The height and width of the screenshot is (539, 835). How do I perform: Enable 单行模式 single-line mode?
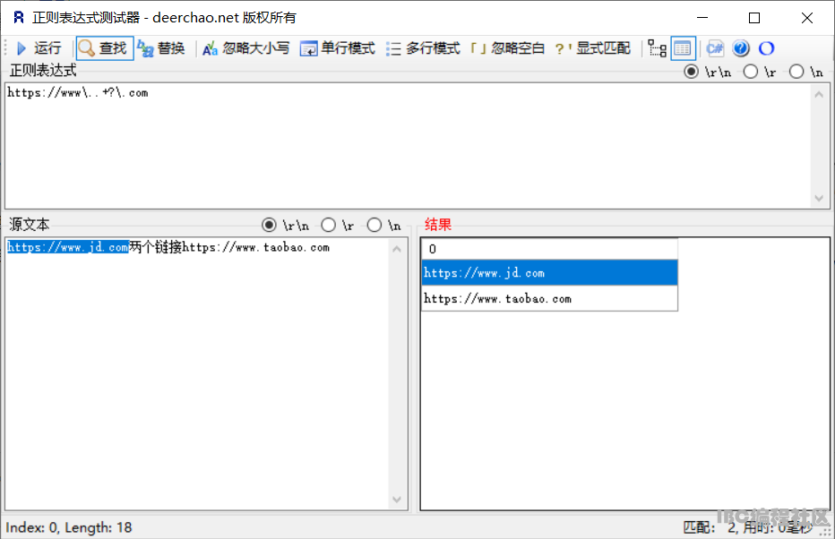click(x=338, y=48)
